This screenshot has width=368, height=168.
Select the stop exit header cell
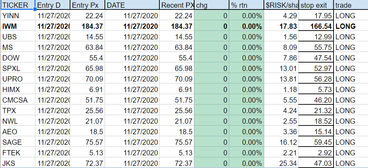(x=316, y=5)
